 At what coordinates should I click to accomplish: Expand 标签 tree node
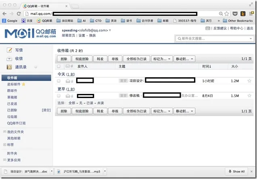coord(4,145)
